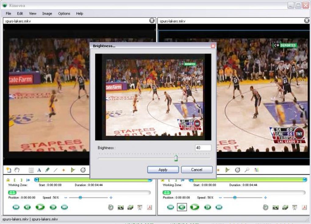Open the Options menu
Image resolution: width=311 pixels, height=224 pixels.
(64, 13)
